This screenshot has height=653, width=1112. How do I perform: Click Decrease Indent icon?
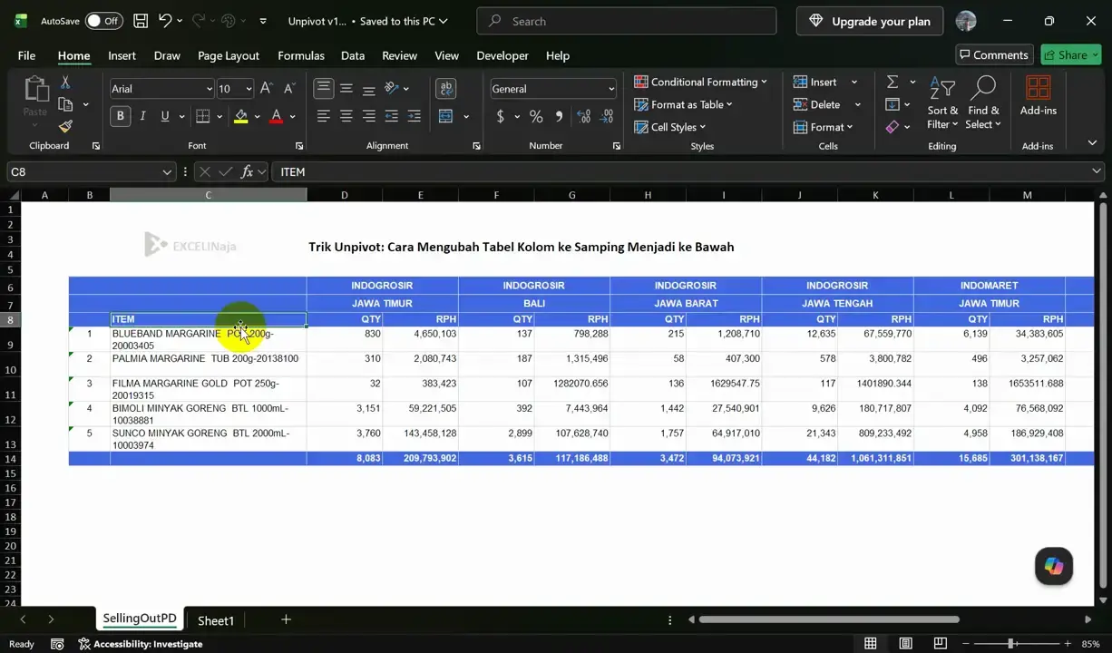coord(392,116)
